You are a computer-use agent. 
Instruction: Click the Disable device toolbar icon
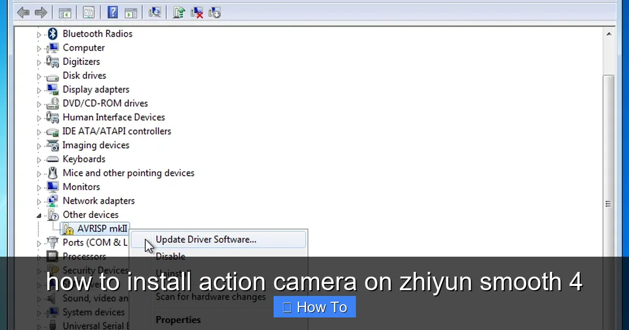214,12
